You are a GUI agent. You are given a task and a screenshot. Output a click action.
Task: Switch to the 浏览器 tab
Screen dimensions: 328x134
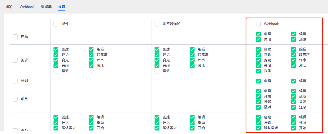pyautogui.click(x=46, y=7)
